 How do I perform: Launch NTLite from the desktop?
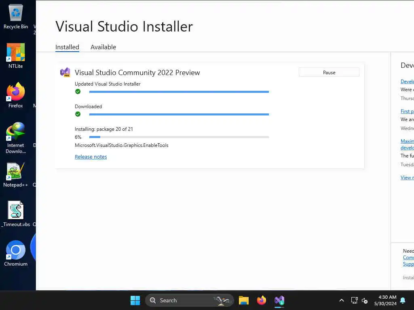pyautogui.click(x=16, y=56)
